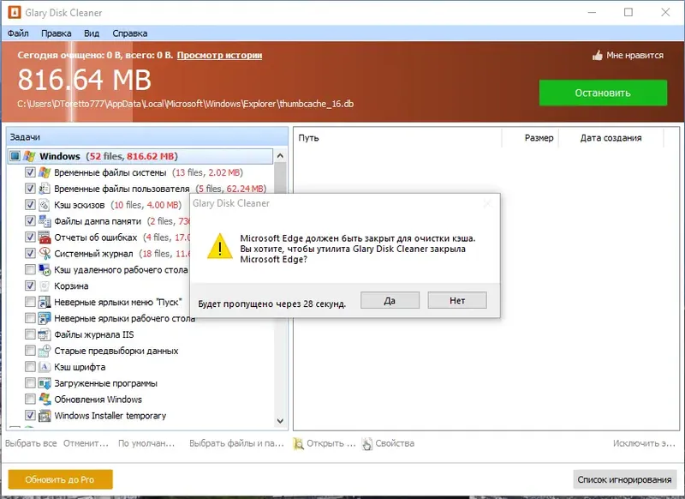Click the thumbs-up icon next to Мне нравится
Viewport: 685px width, 499px height.
point(597,55)
